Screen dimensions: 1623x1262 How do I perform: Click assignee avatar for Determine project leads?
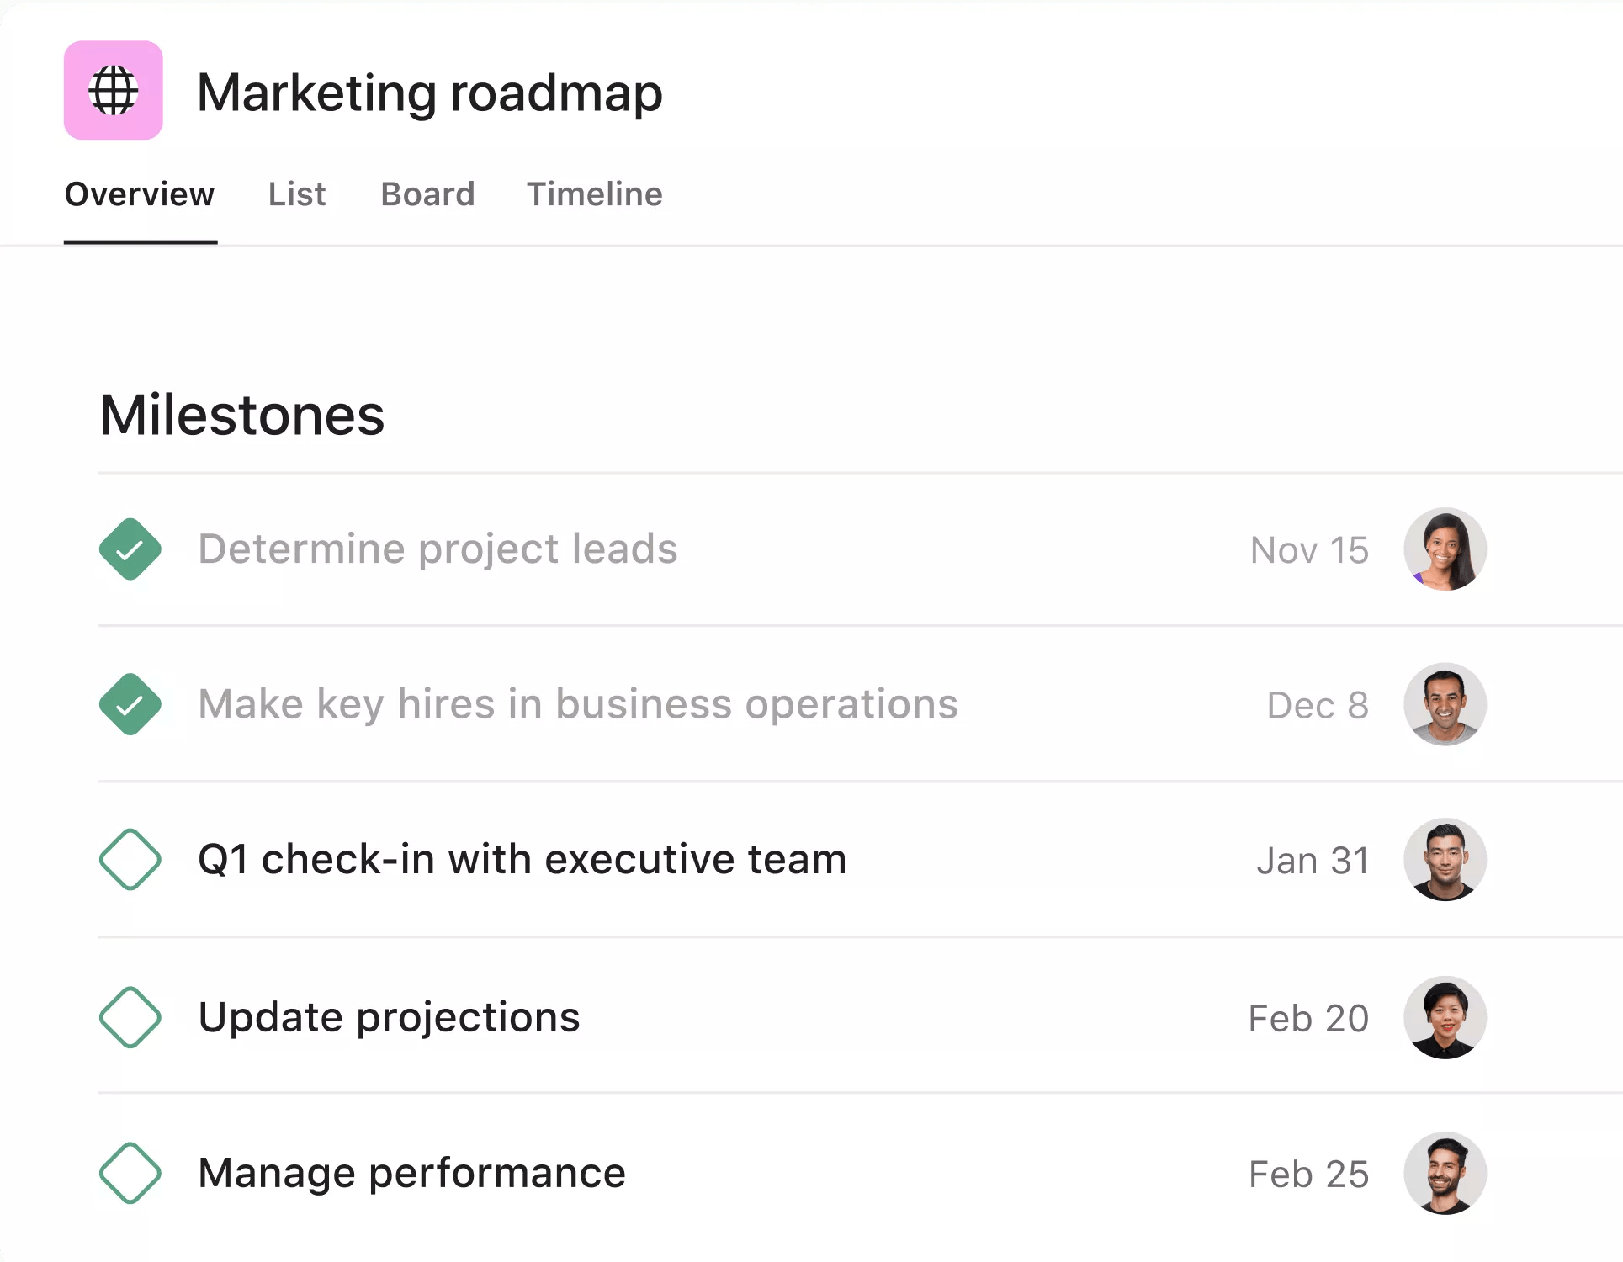(x=1445, y=549)
